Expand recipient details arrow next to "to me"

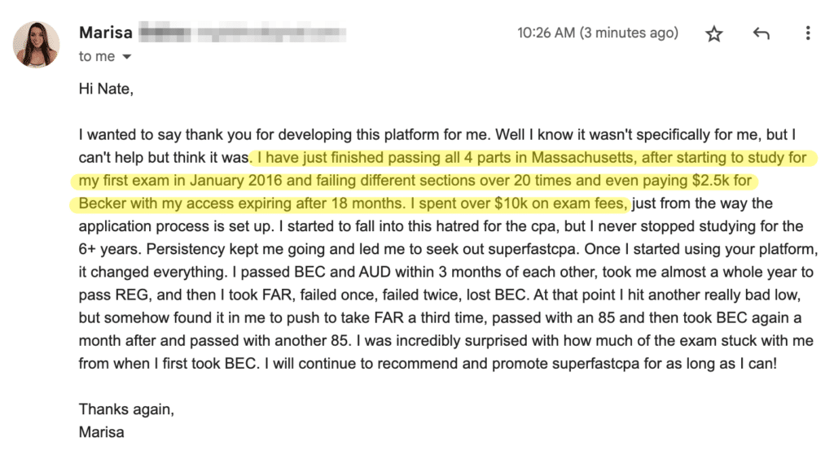(126, 57)
